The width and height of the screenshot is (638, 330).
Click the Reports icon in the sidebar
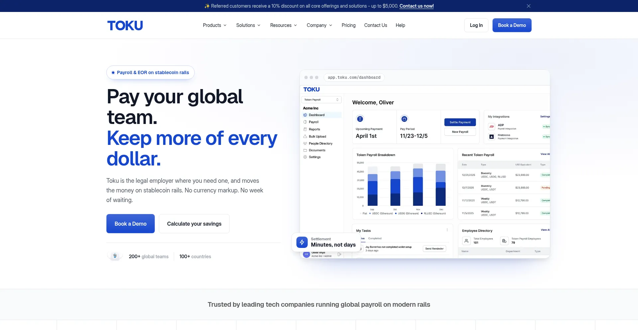(305, 129)
